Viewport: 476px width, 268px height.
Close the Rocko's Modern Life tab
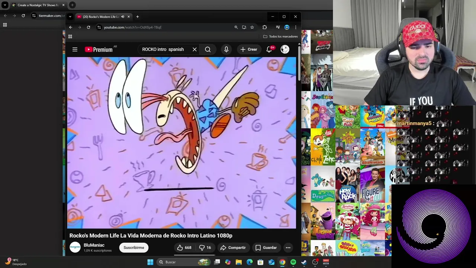129,17
